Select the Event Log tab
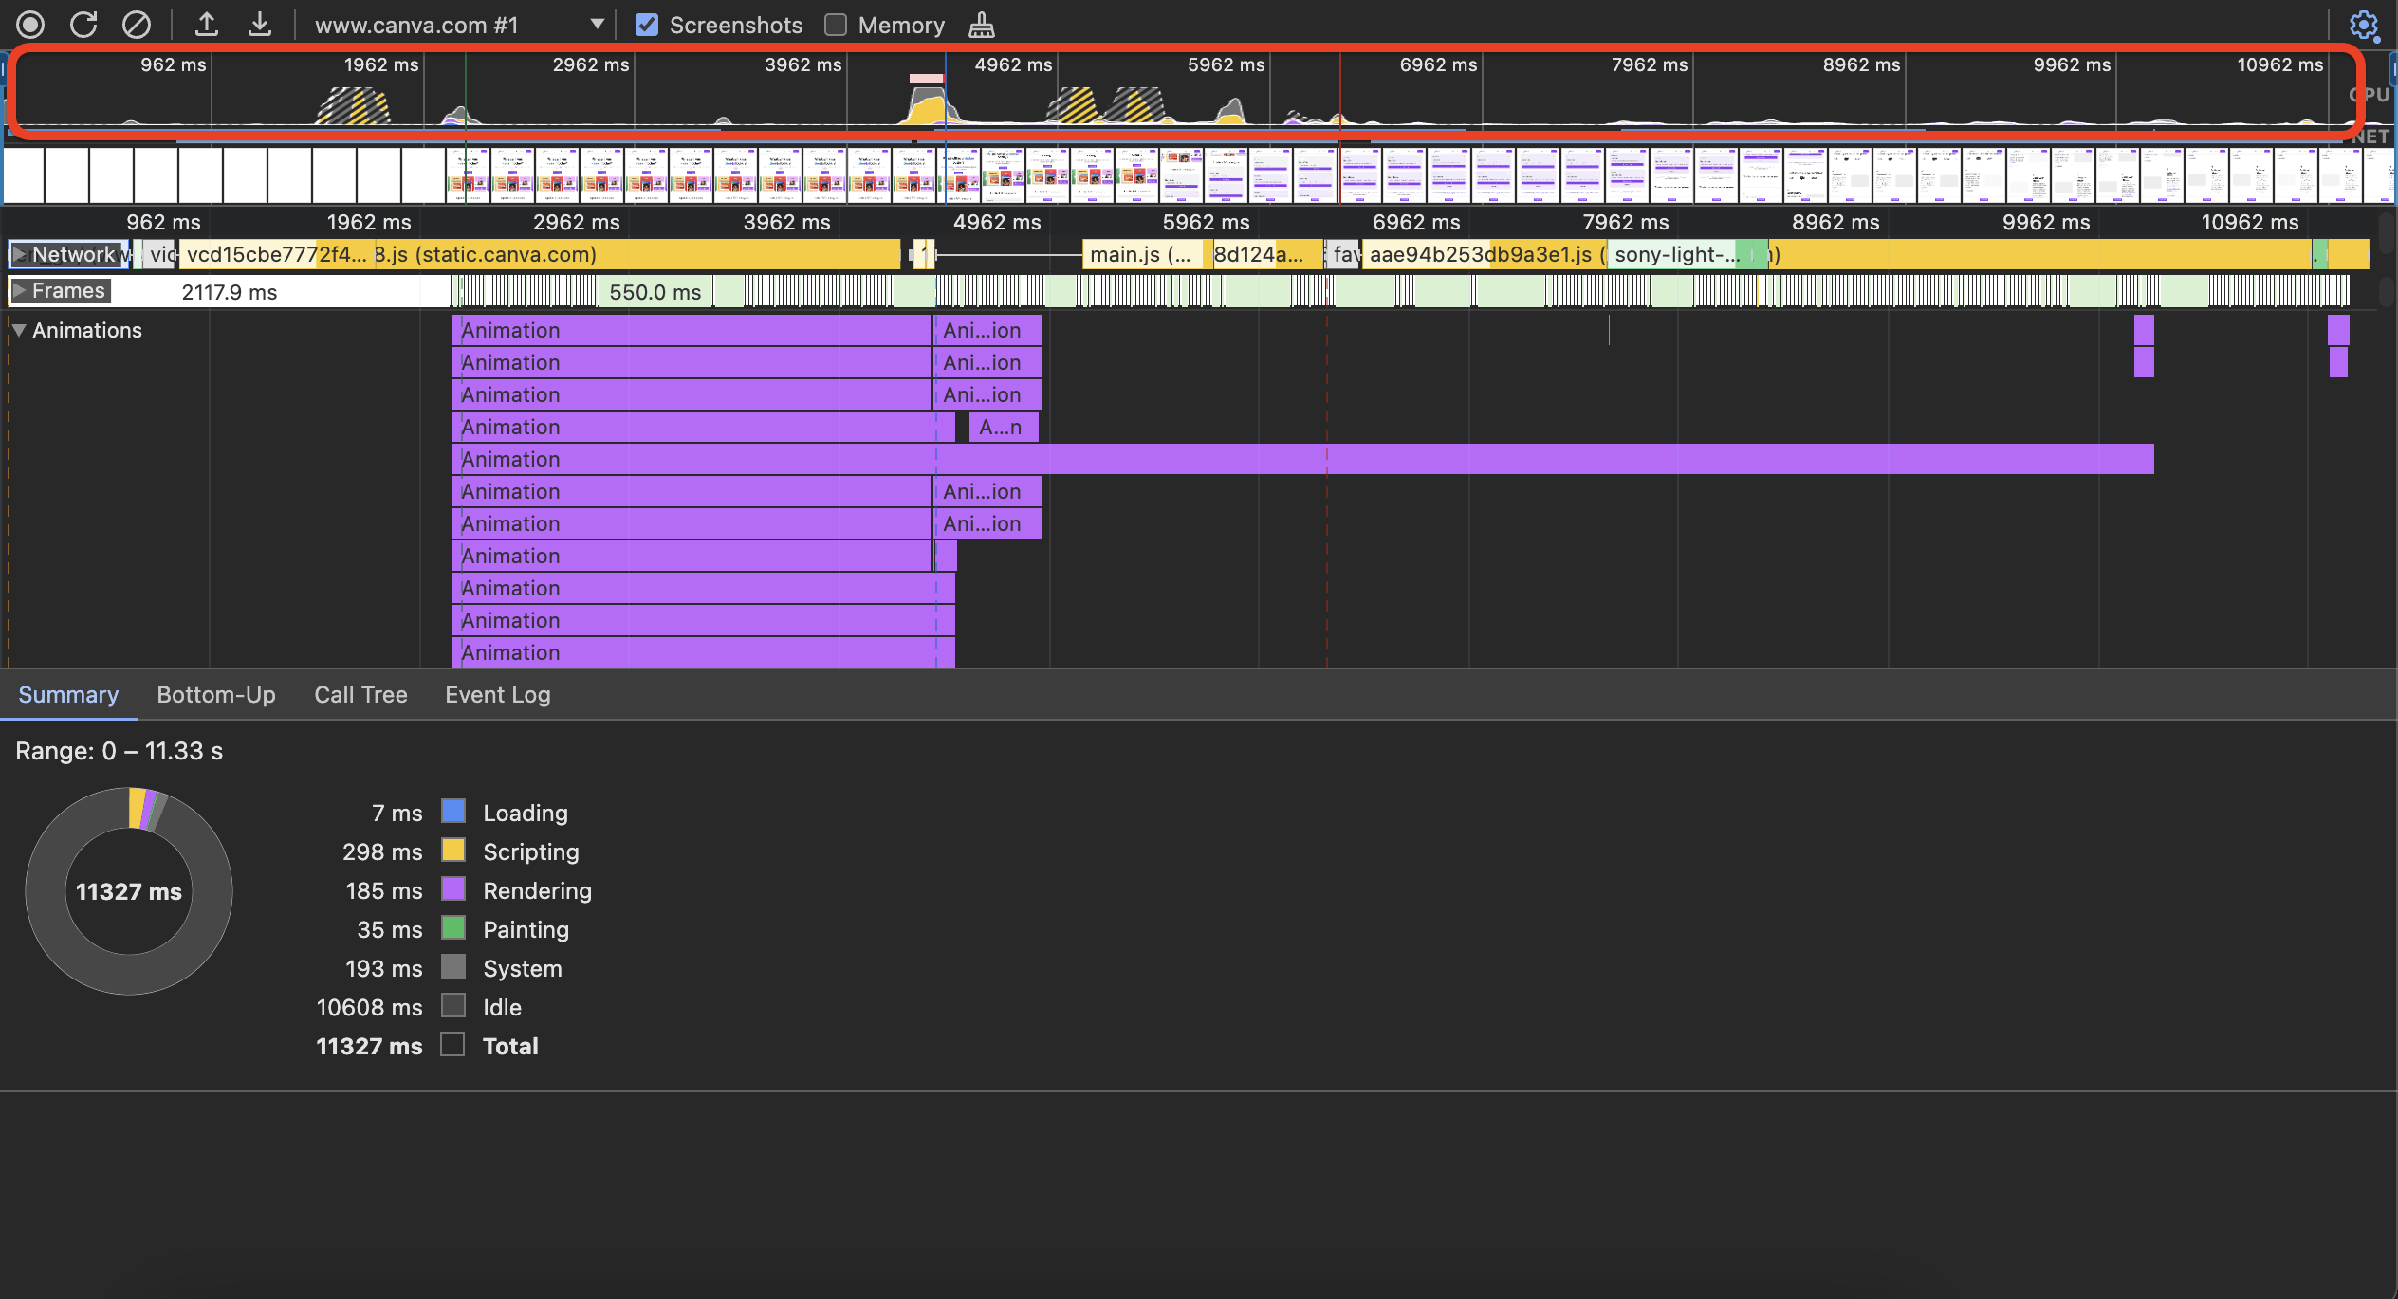Image resolution: width=2398 pixels, height=1299 pixels. pos(498,694)
